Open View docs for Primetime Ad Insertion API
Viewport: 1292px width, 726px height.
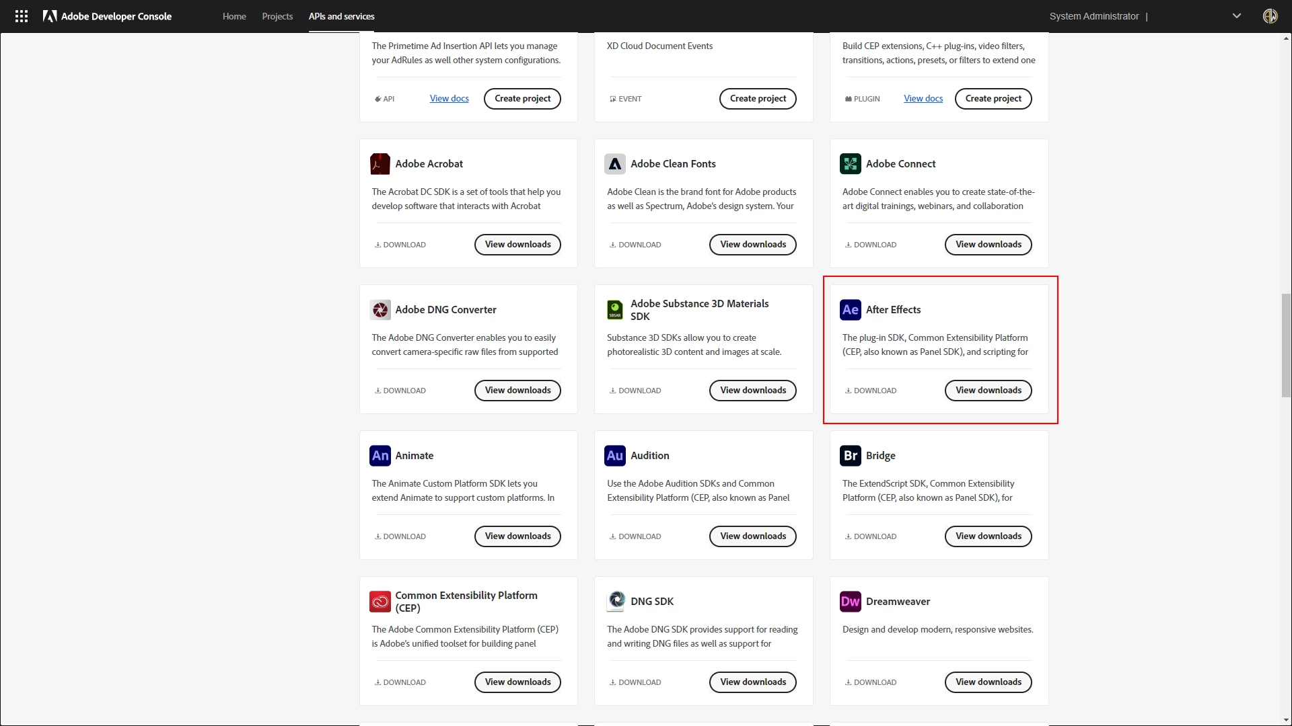(x=449, y=99)
